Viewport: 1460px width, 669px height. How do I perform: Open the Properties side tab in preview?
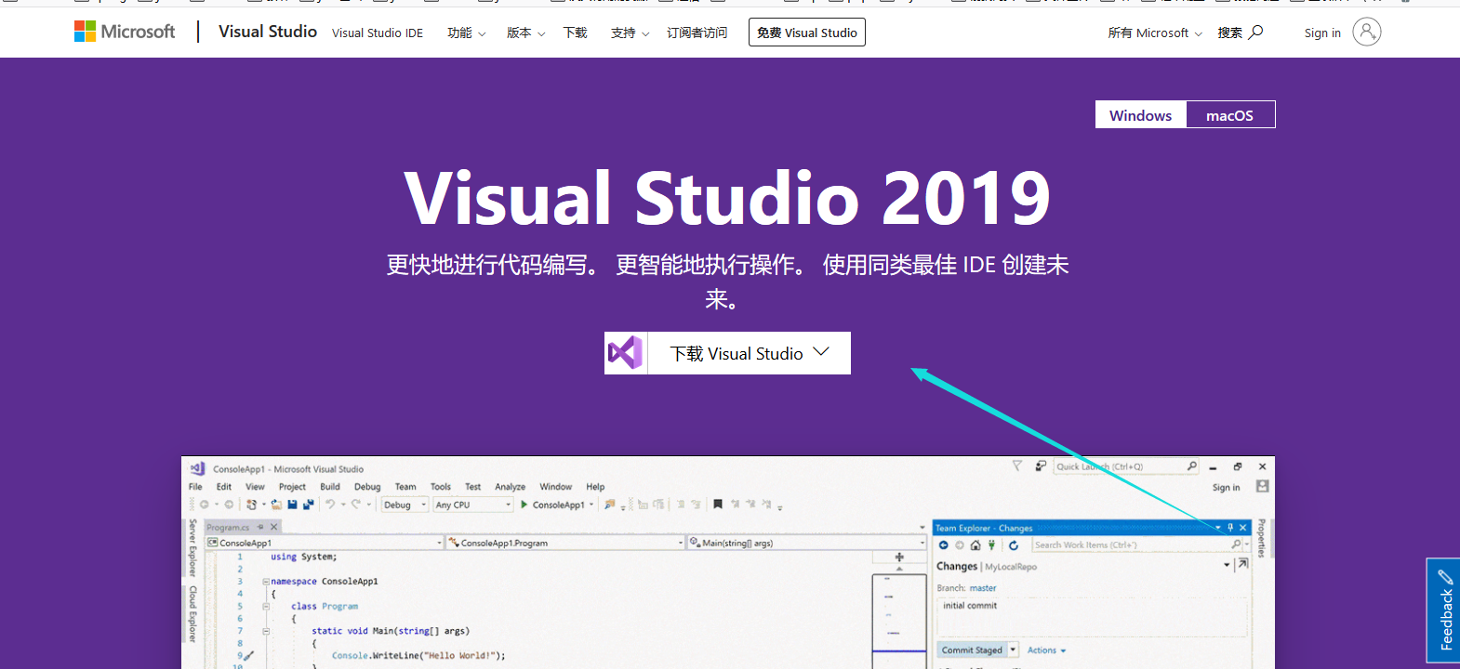(1261, 538)
